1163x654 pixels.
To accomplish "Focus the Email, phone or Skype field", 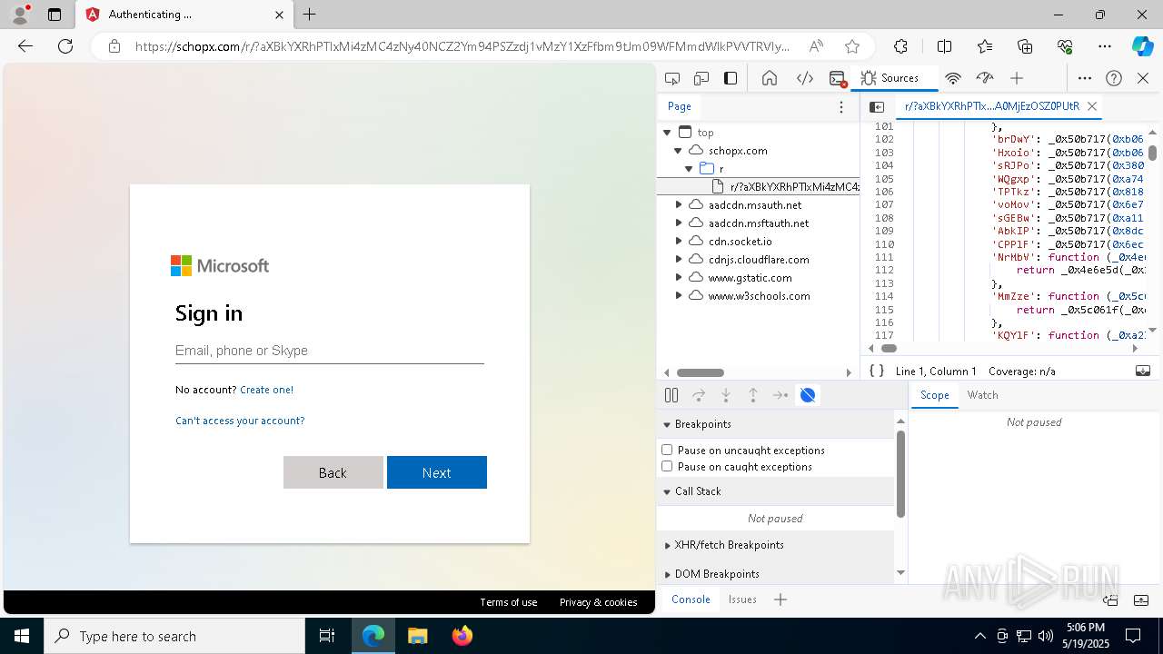I will tap(330, 351).
